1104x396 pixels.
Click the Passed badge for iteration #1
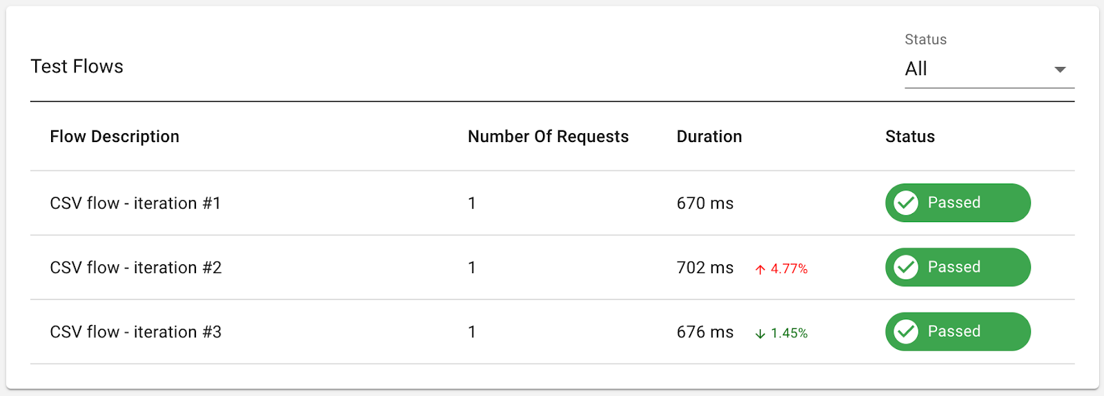pos(958,203)
